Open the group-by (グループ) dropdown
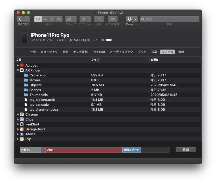Viewport: 216px width, 183px height. pyautogui.click(x=71, y=19)
